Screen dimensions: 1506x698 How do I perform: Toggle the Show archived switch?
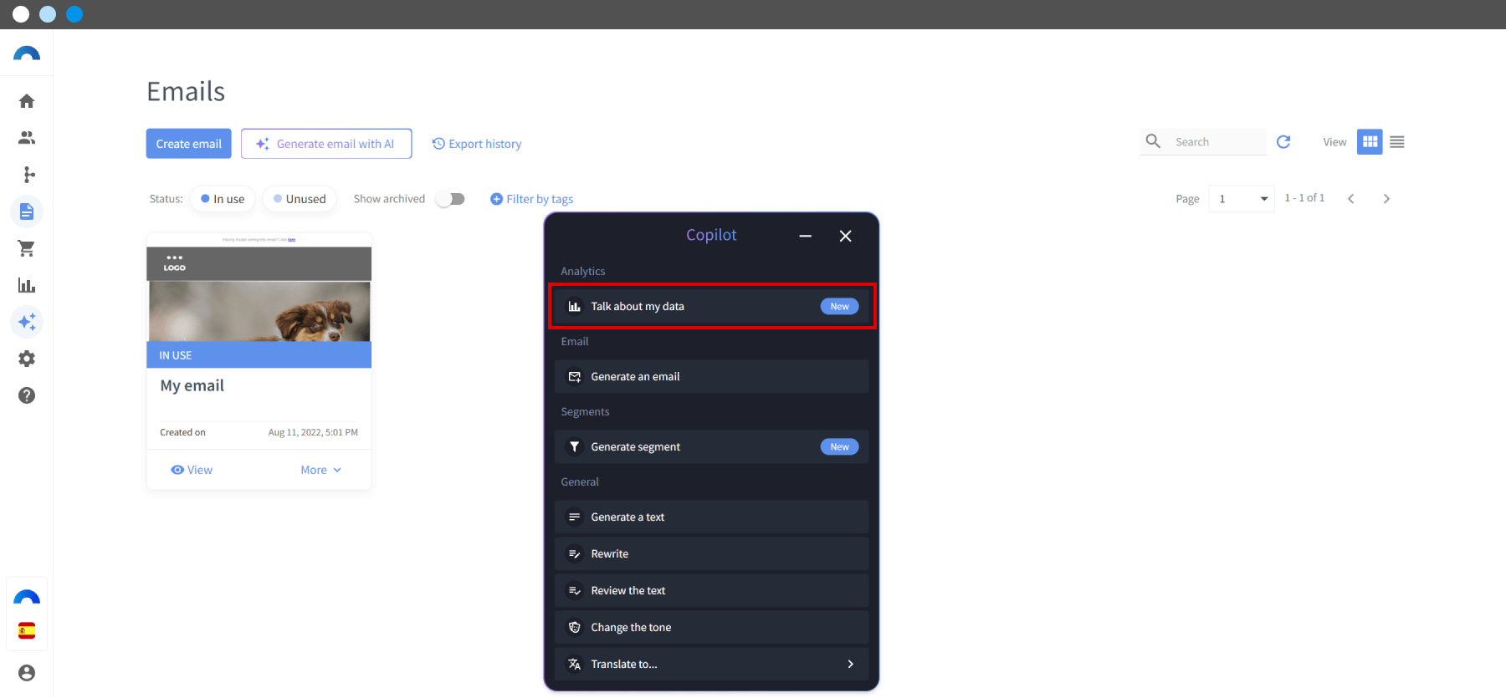451,199
